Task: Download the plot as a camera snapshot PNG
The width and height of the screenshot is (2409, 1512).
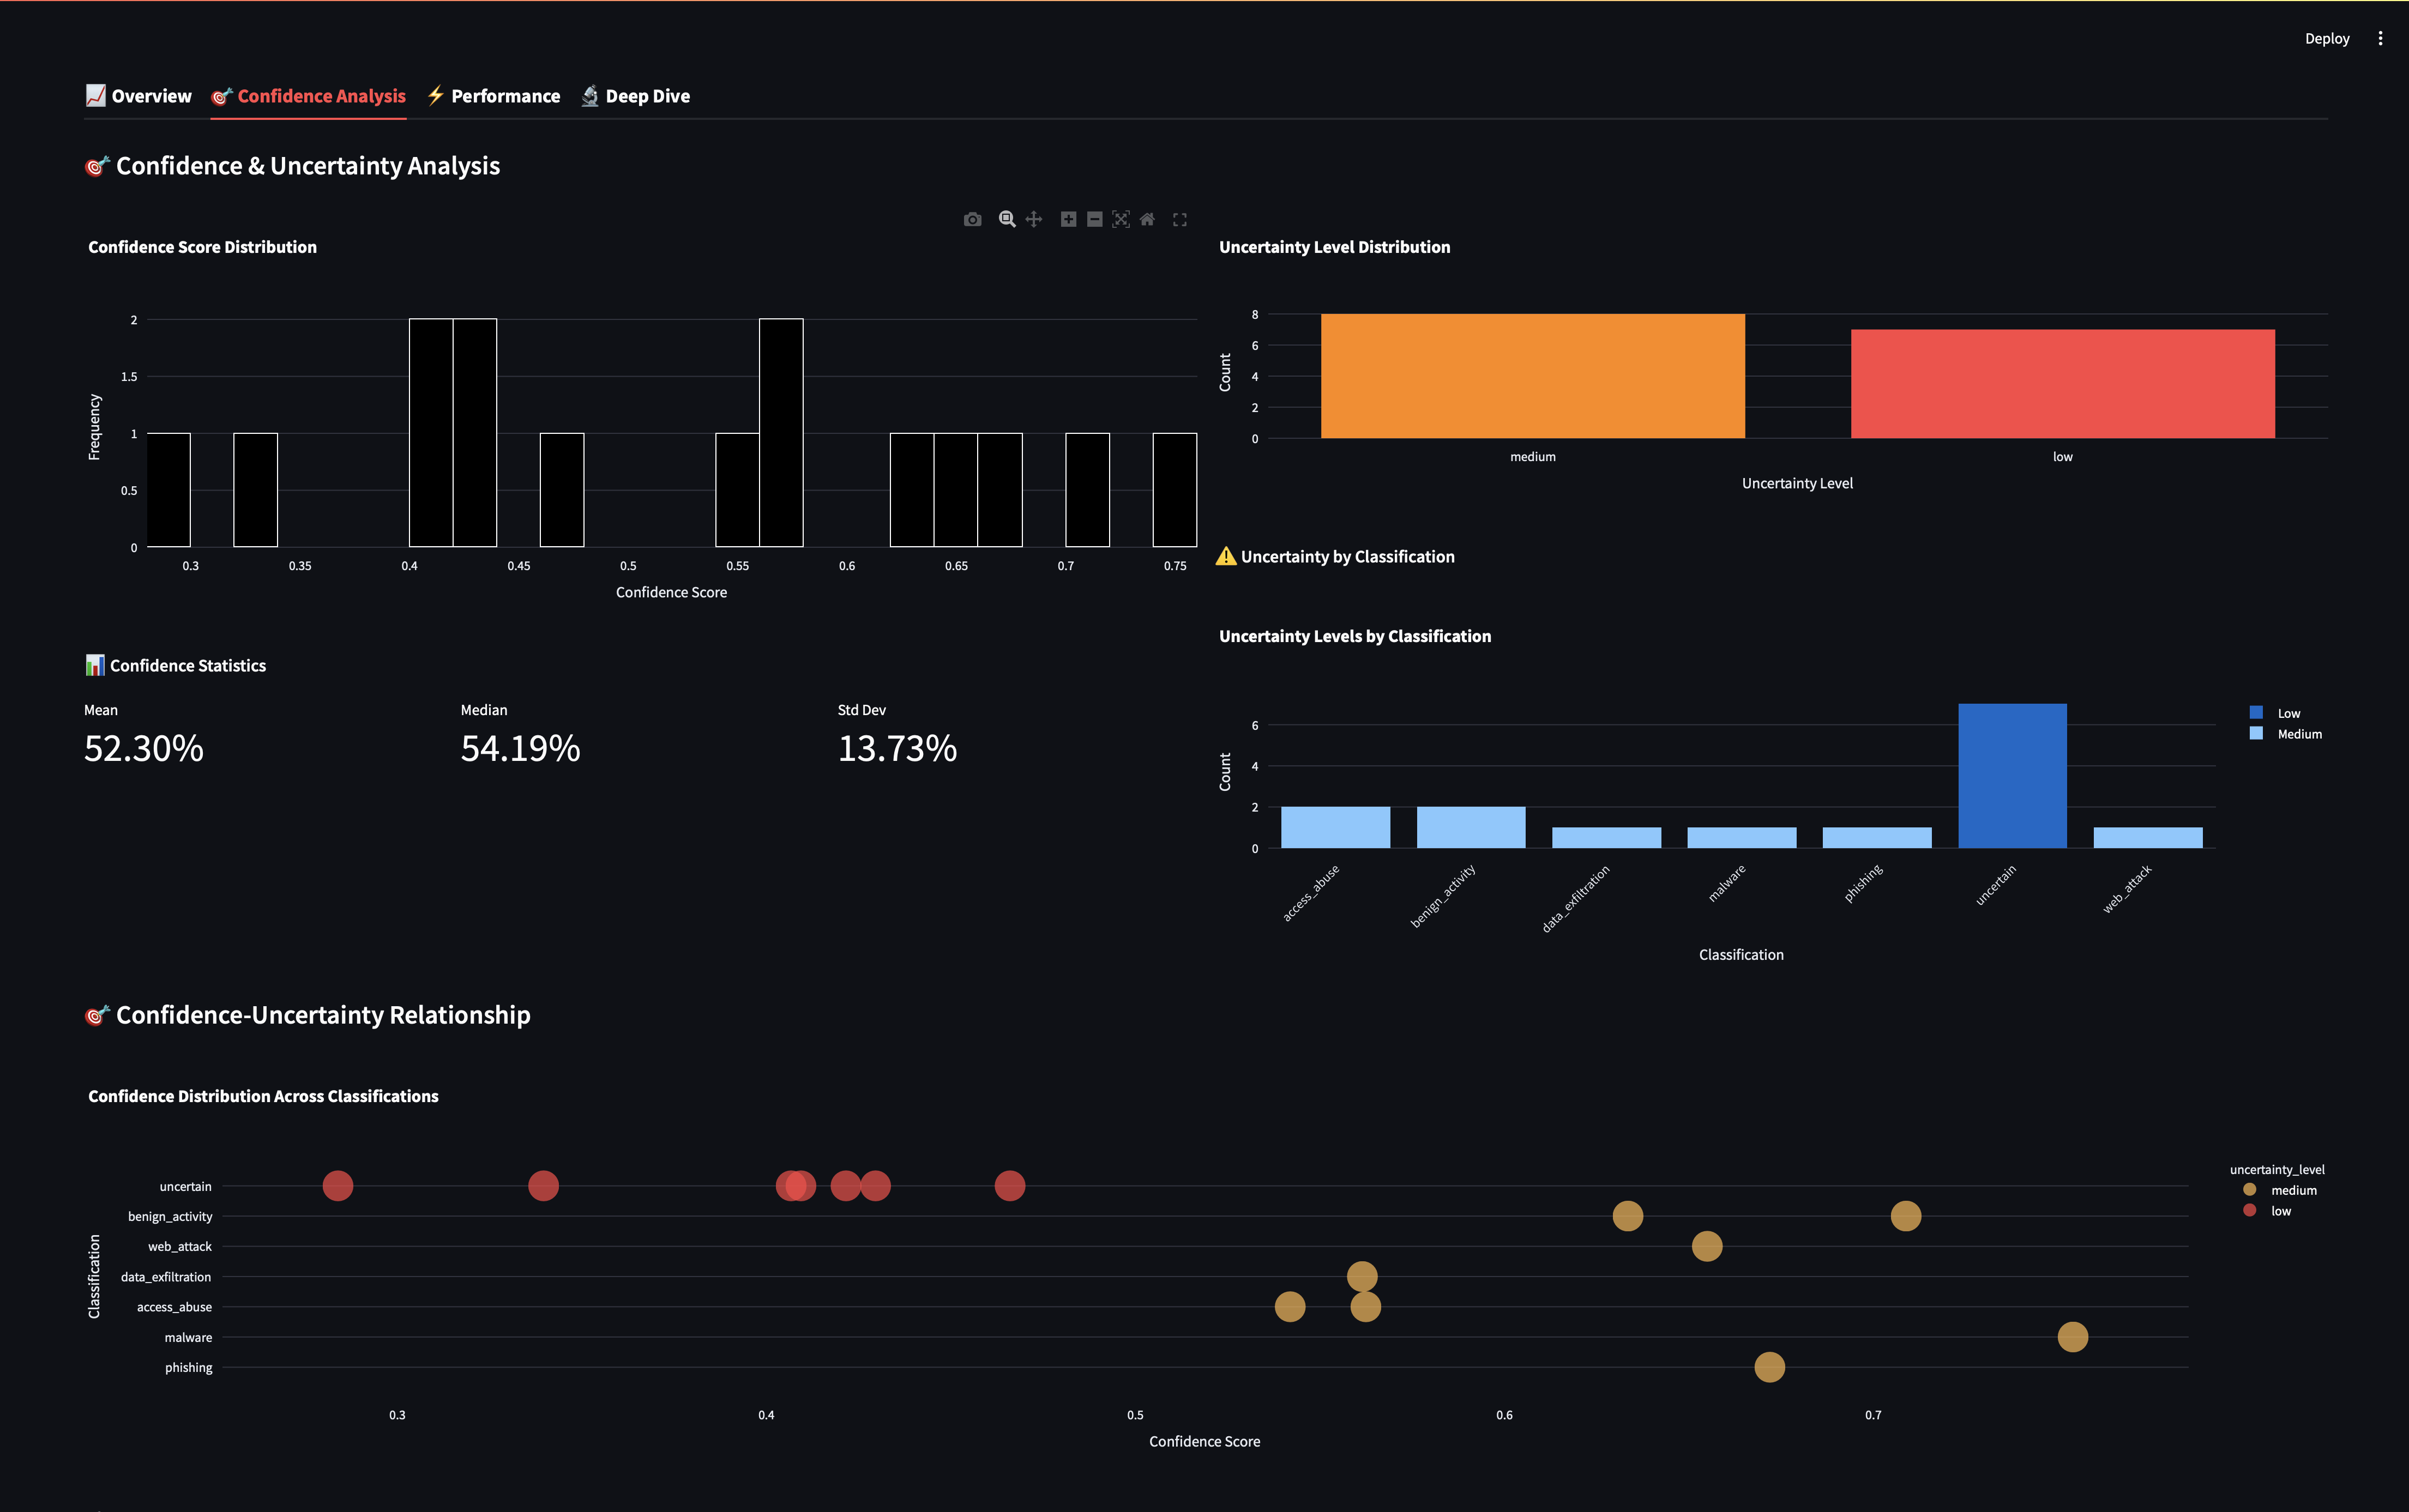Action: point(972,219)
